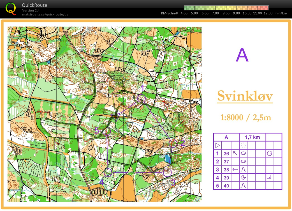This screenshot has width=292, height=211.
Task: Select control code 40 in the table
Action: (x=226, y=186)
